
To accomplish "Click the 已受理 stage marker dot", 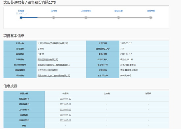I will click(x=21, y=18).
